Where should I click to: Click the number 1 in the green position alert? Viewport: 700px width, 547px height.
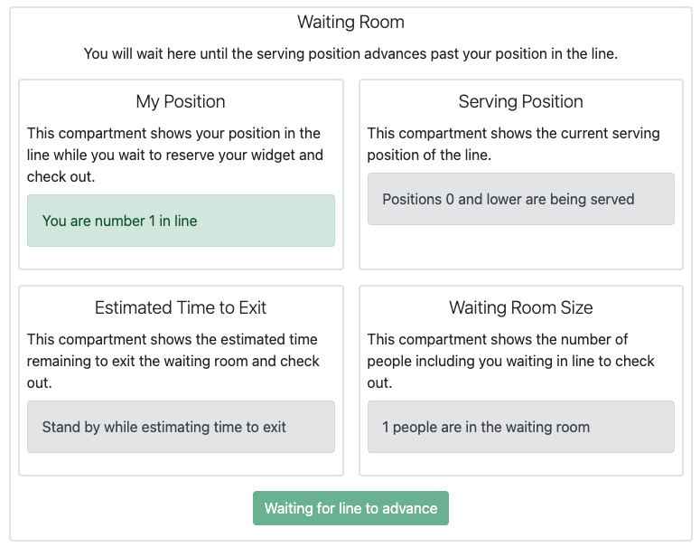pos(152,221)
